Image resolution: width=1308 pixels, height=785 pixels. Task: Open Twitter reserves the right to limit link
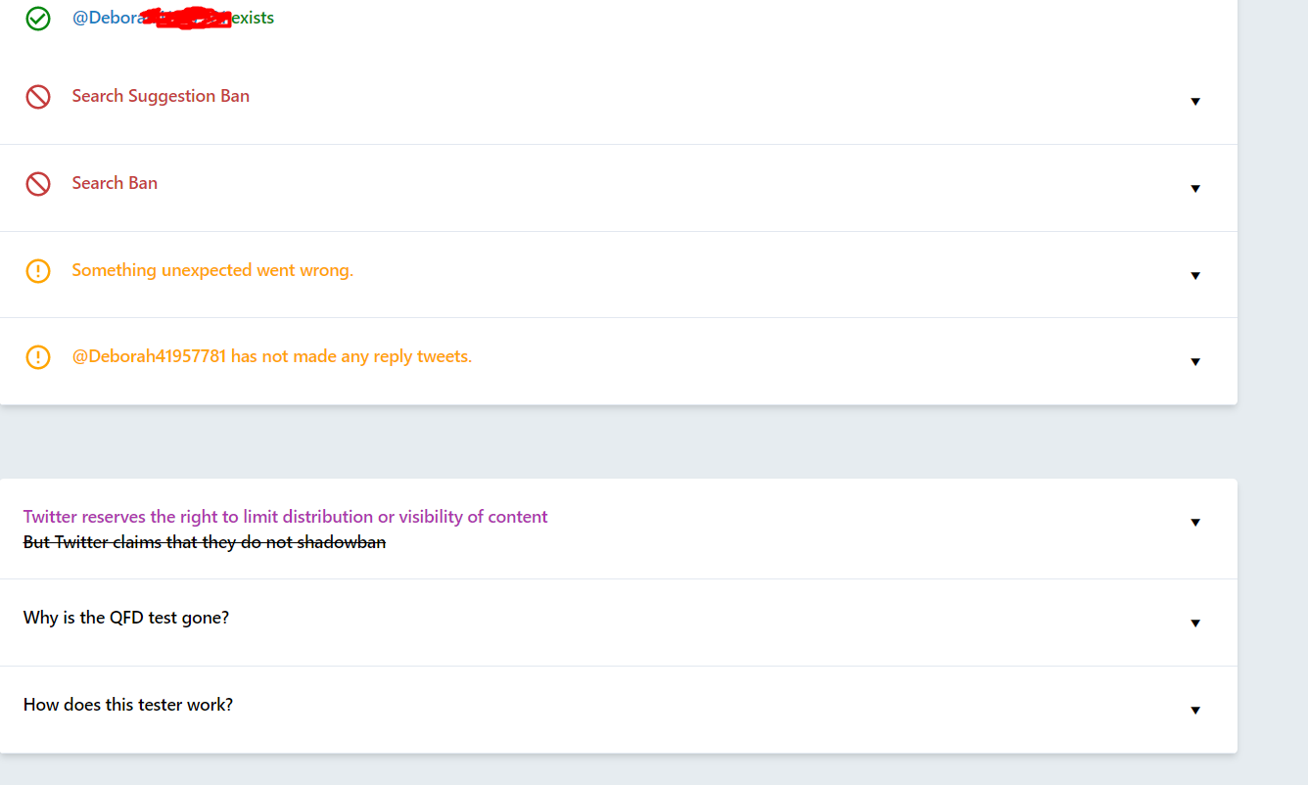286,517
